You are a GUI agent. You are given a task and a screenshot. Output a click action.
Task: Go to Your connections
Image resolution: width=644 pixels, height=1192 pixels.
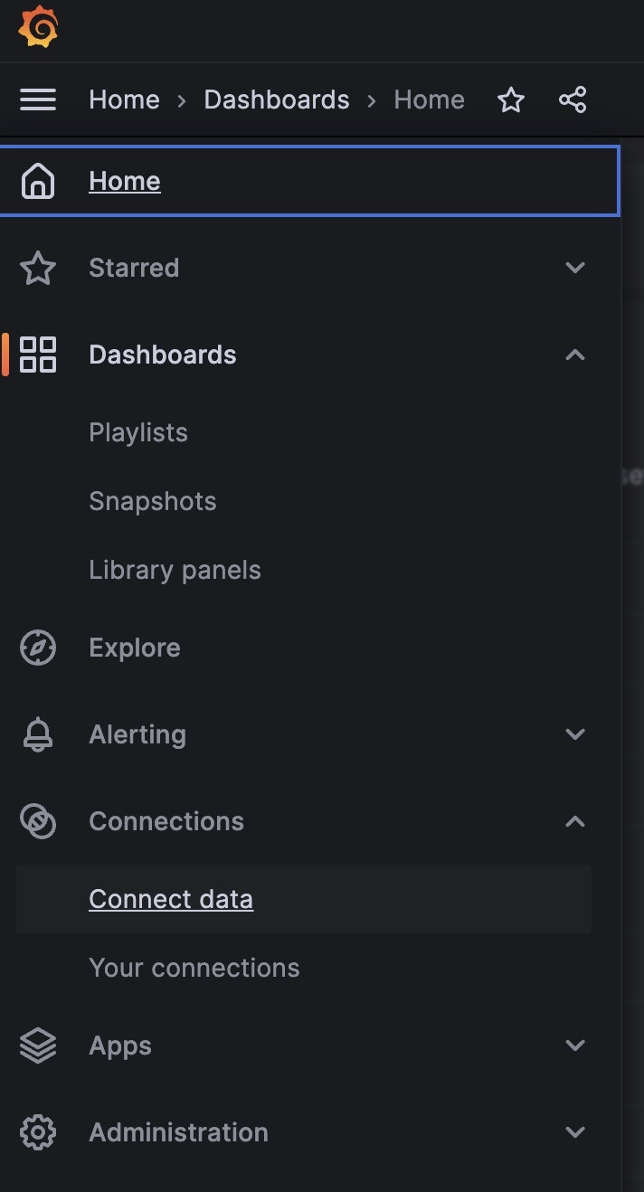tap(194, 967)
